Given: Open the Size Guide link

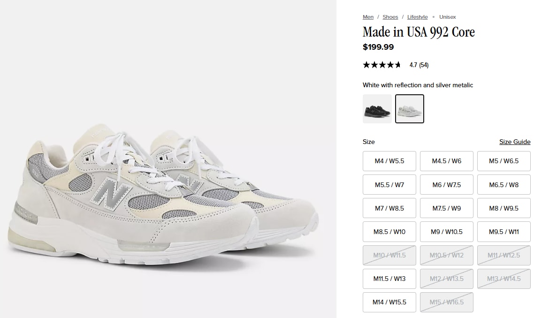Looking at the screenshot, I should click(x=515, y=142).
